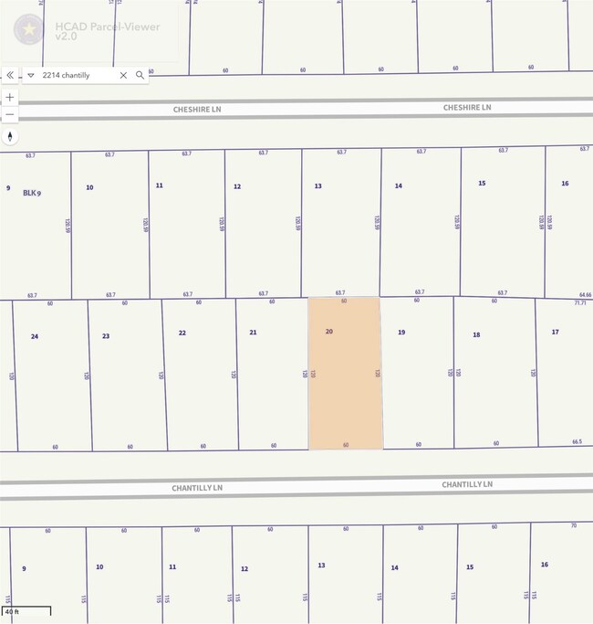593x624 pixels.
Task: Zoom out using the minus button
Action: (10, 115)
